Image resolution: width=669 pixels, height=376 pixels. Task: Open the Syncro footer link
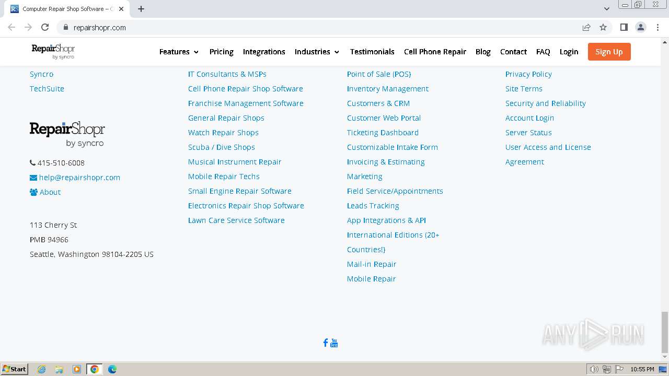pyautogui.click(x=41, y=74)
